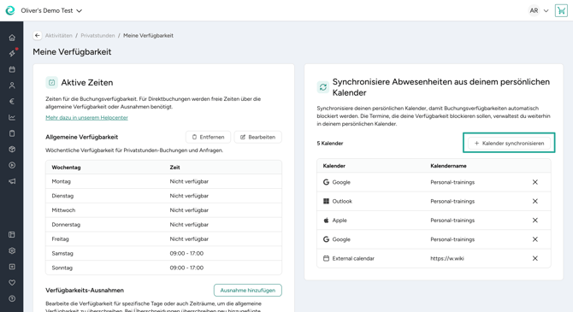573x312 pixels.
Task: Open the Home icon in the sidebar
Action: tap(12, 38)
